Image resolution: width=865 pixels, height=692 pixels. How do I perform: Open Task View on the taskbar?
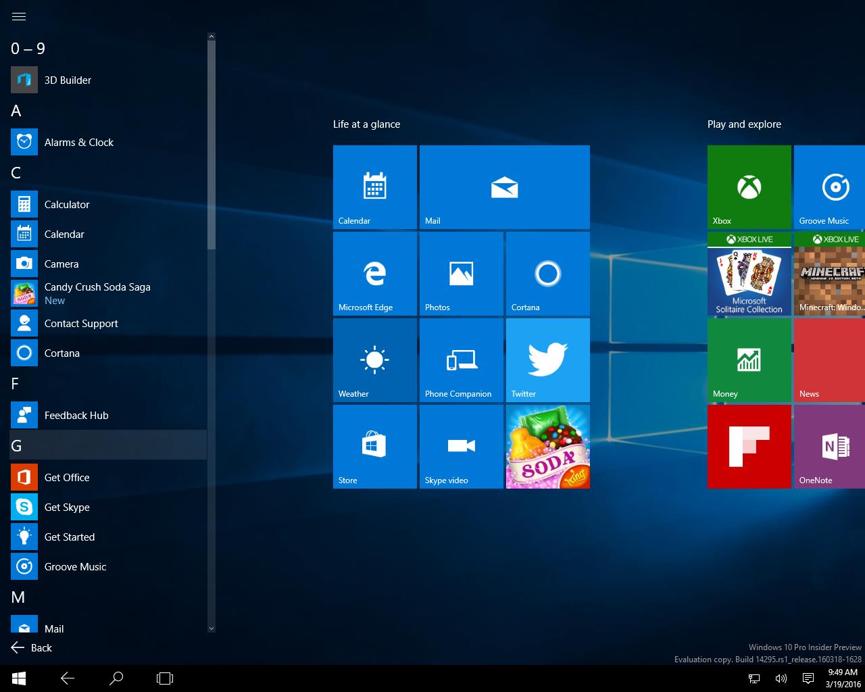165,678
